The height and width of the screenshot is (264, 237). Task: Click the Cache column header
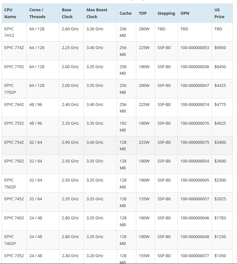click(127, 13)
